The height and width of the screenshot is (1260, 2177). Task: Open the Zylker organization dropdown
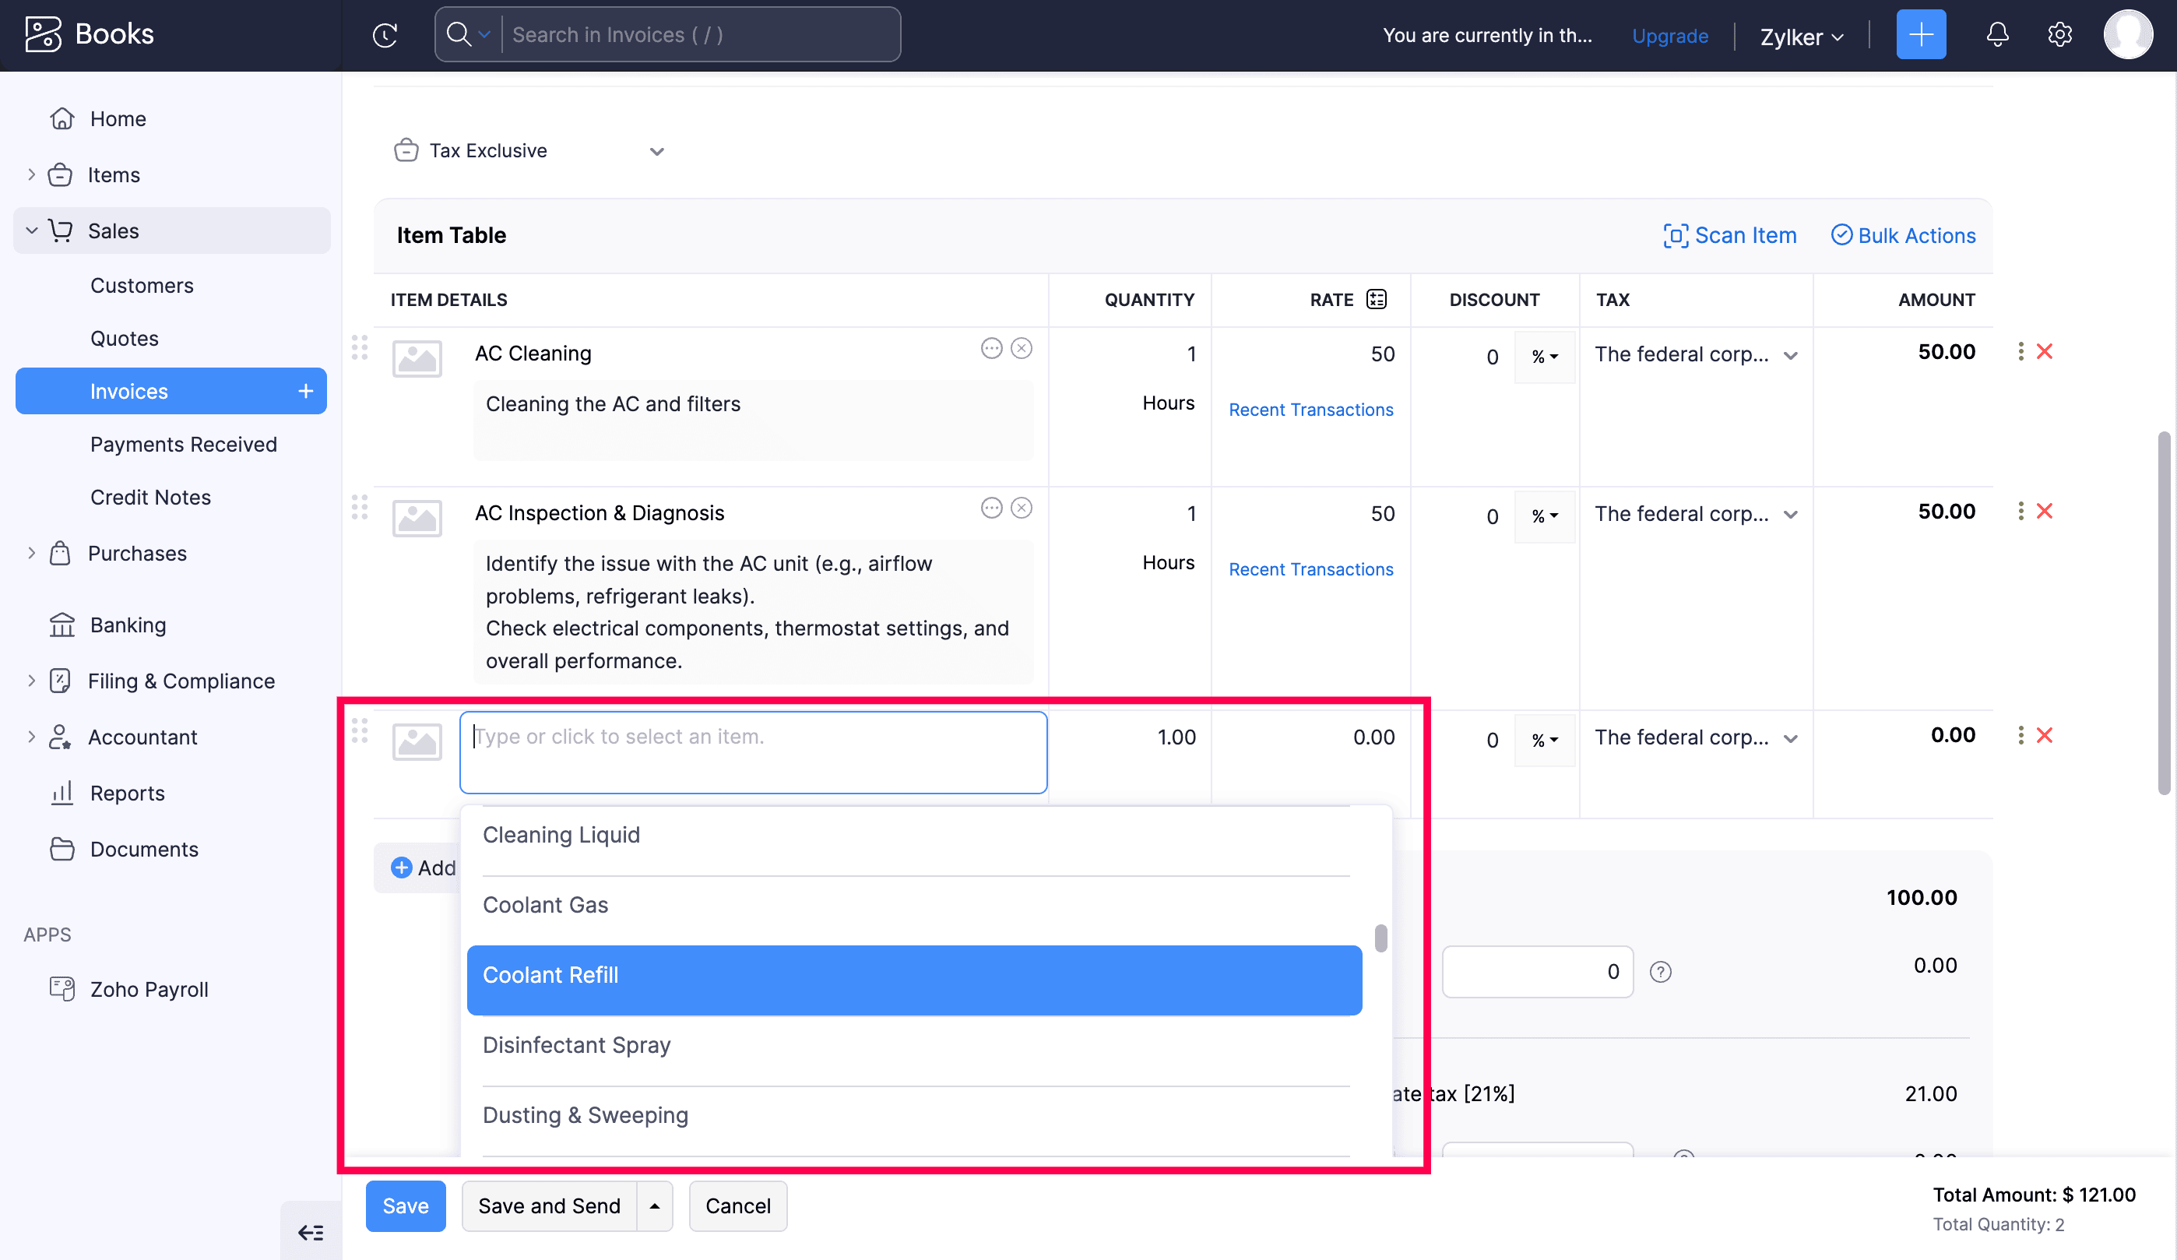point(1801,37)
